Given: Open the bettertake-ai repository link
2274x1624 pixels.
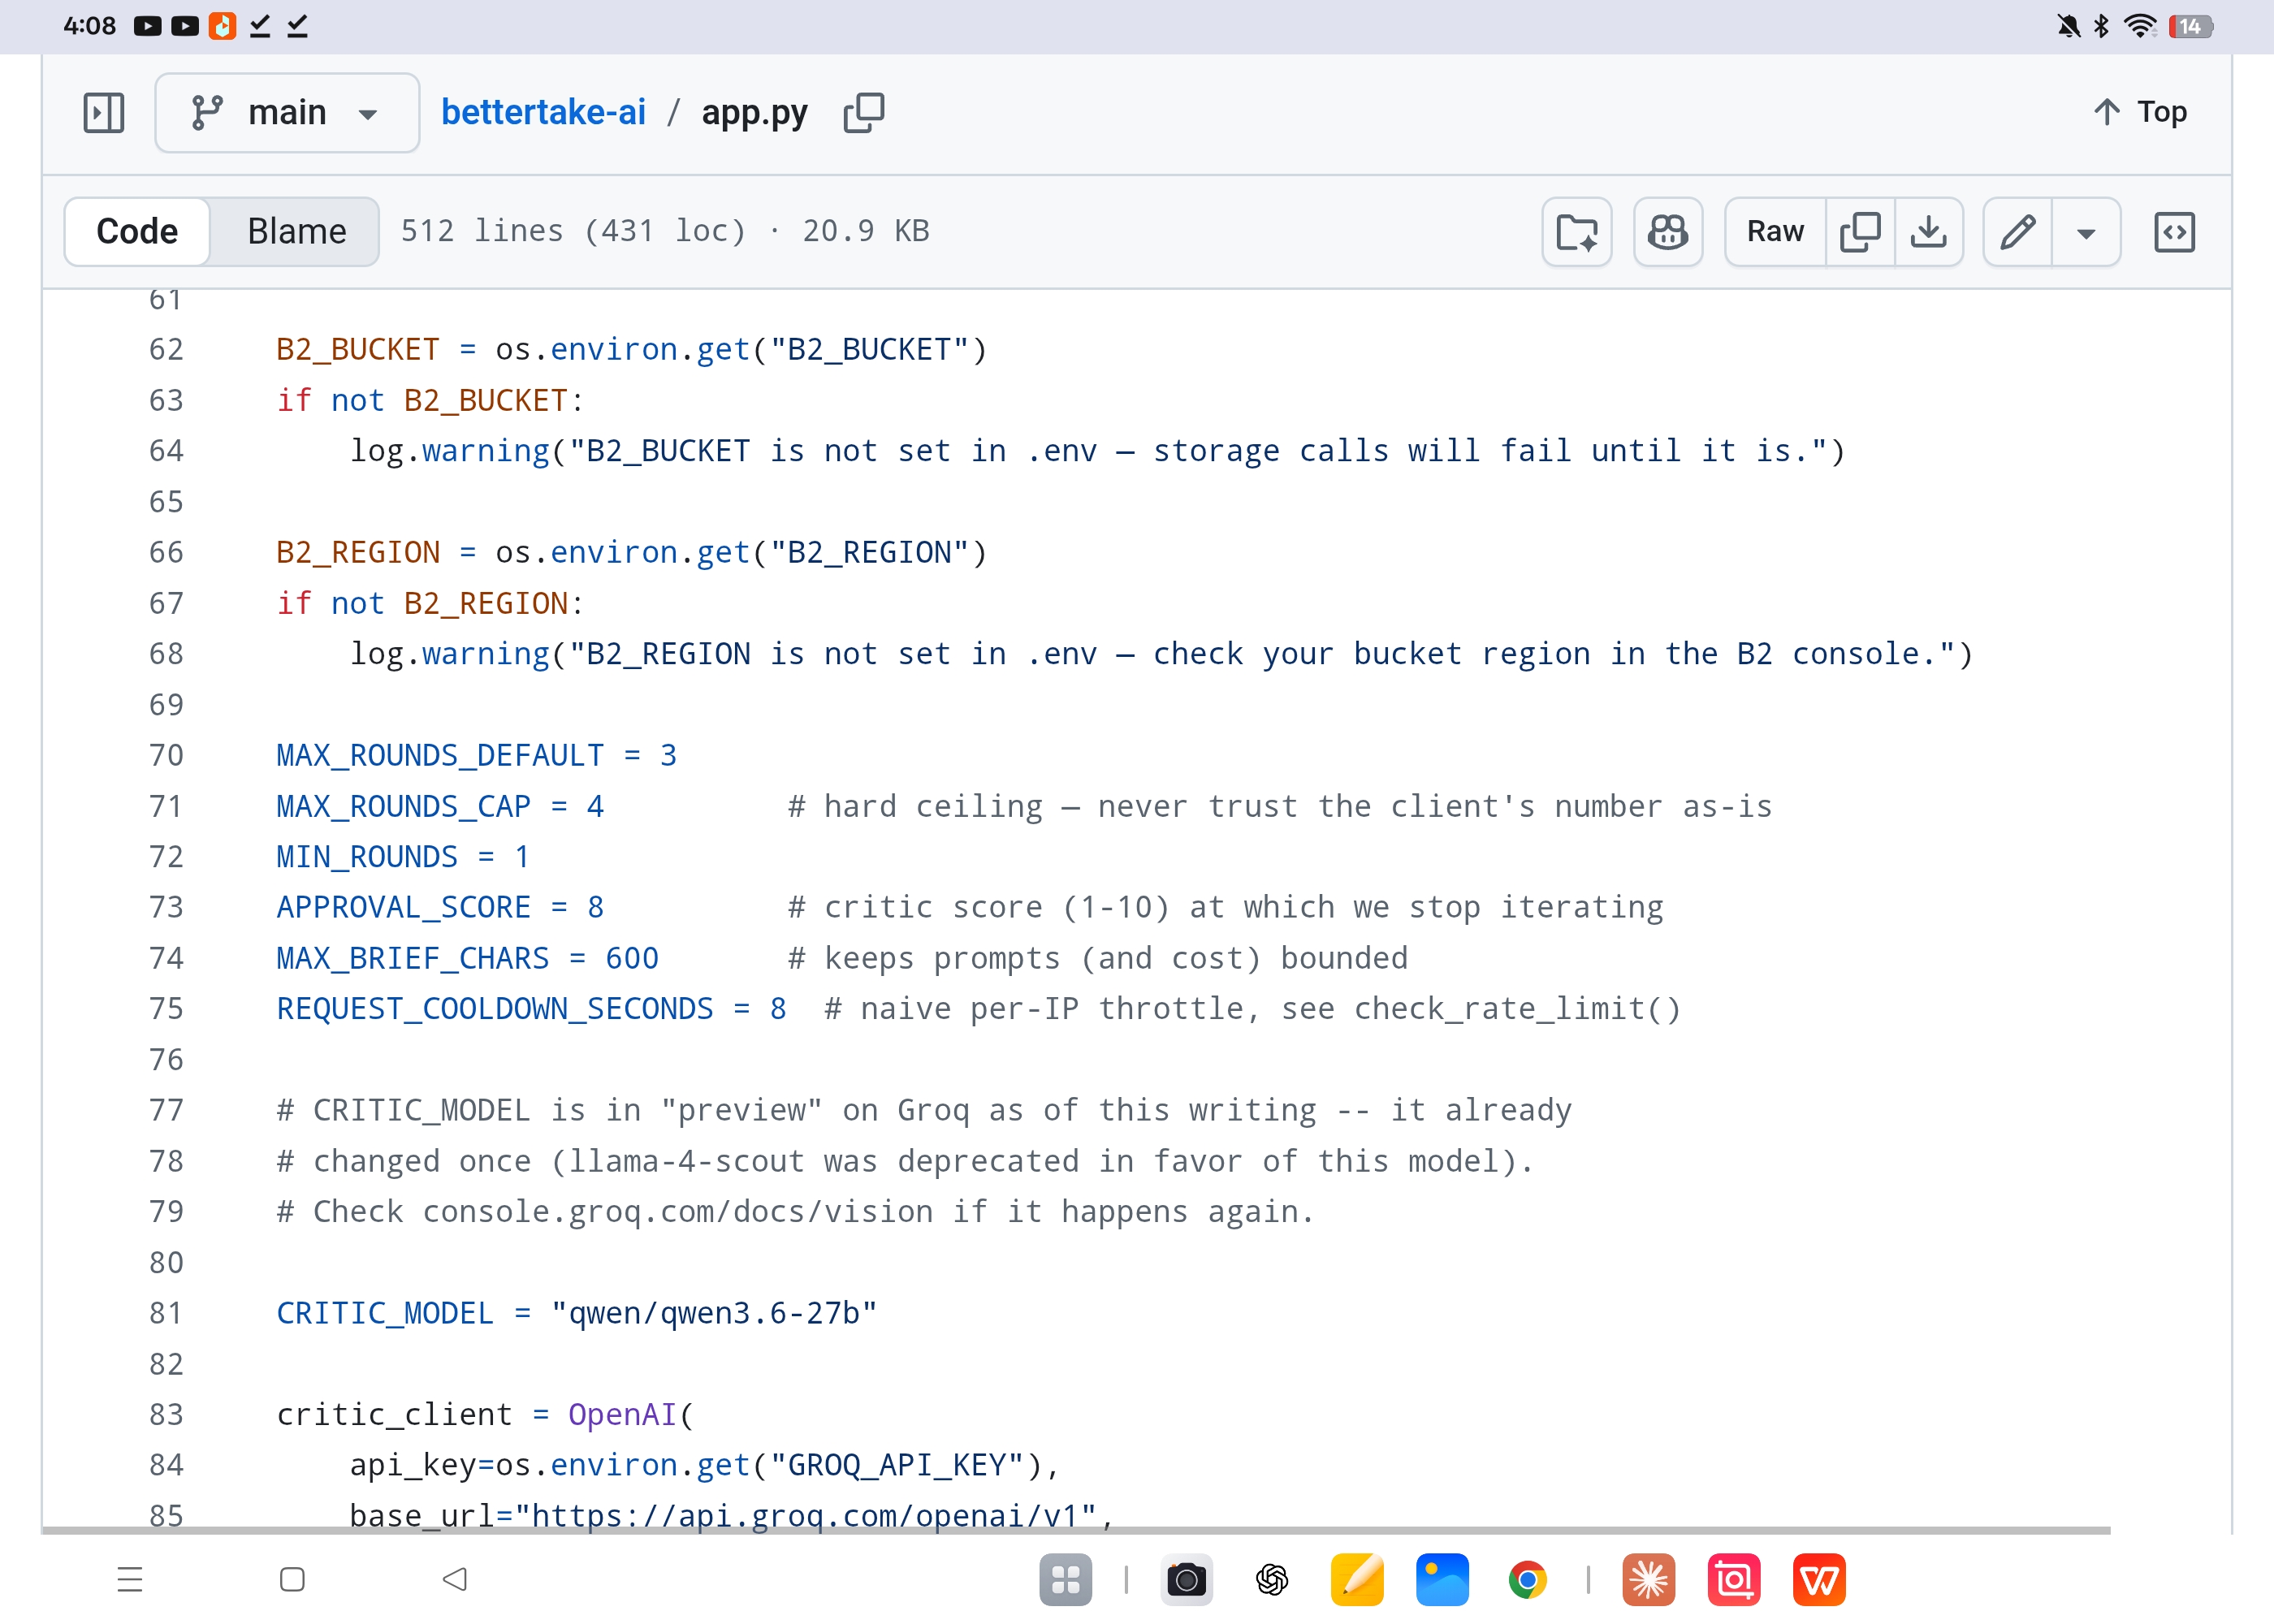Looking at the screenshot, I should click(543, 112).
